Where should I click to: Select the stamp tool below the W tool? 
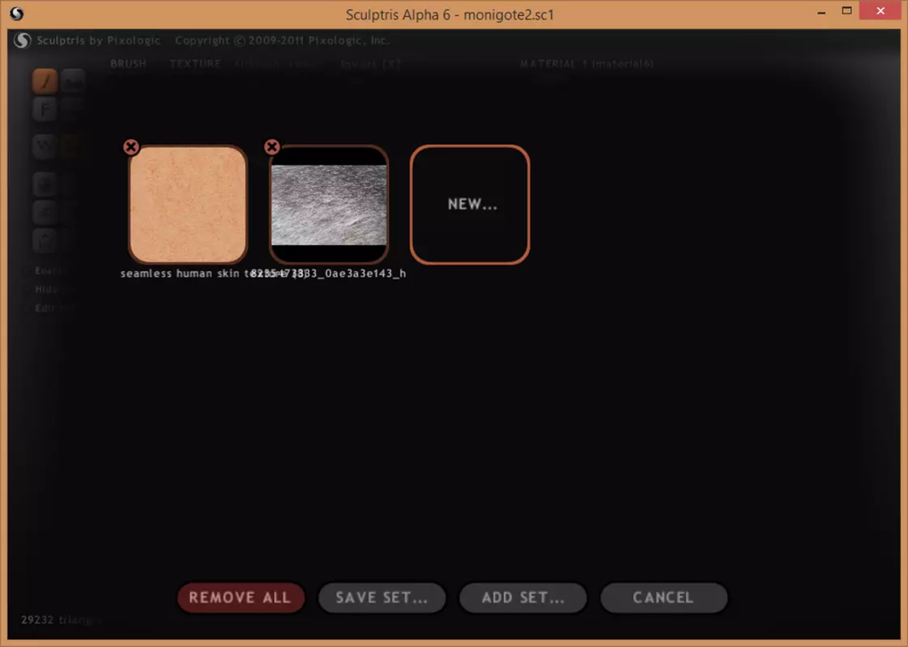click(x=44, y=183)
